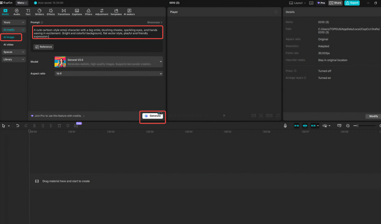Screen dimensions: 381x224
Task: Click the Generate button
Action: point(152,116)
